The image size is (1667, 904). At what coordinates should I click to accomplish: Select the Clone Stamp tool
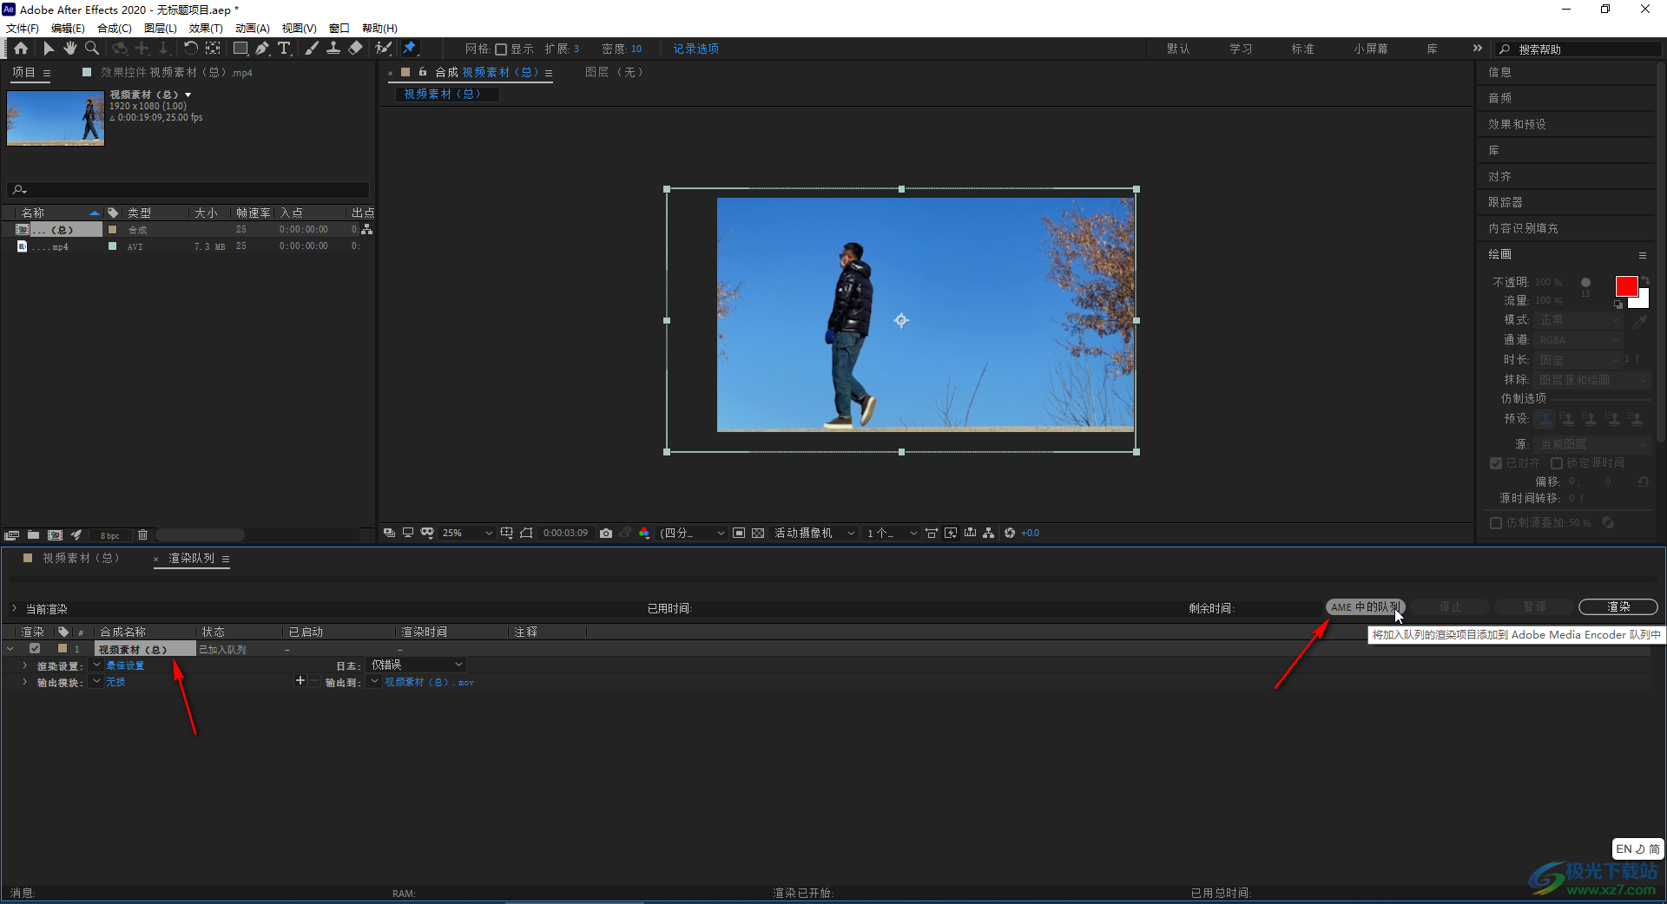333,49
